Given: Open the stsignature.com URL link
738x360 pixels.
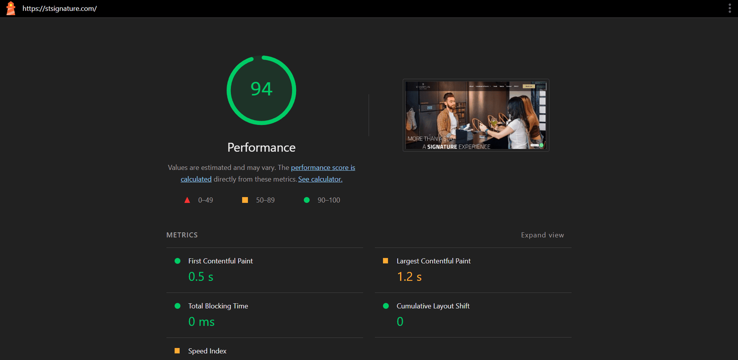Looking at the screenshot, I should coord(60,9).
